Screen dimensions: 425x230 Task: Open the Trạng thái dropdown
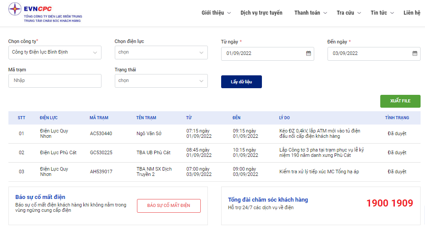click(161, 81)
